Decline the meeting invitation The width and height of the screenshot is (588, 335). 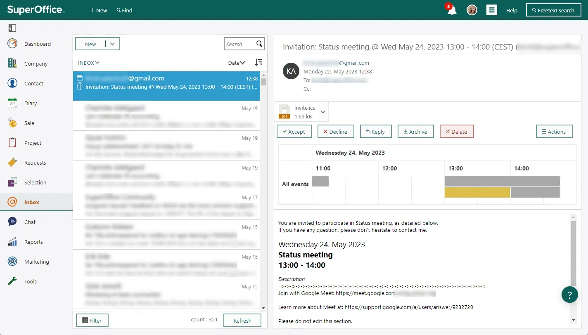point(335,132)
